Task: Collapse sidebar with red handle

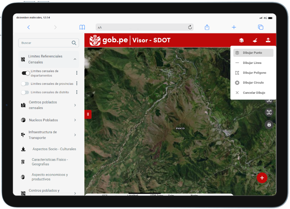Action: (88, 114)
